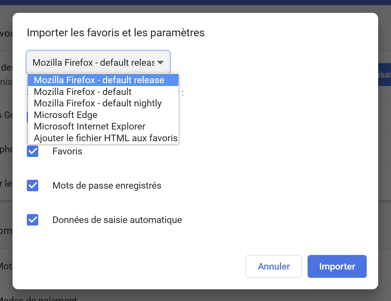Click the Données de saisie automatique label
Screen dimensions: 391x301
pos(117,220)
